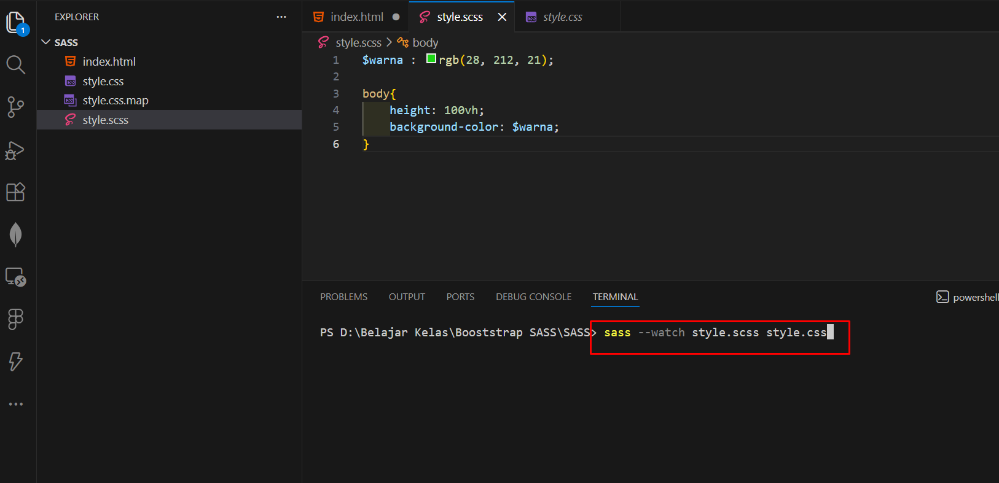Click the Sass icon in breadcrumb bar

point(323,42)
